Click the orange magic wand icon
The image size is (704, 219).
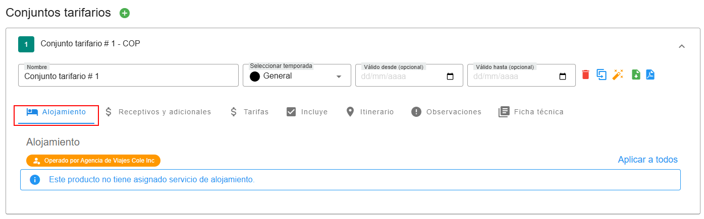pos(618,75)
